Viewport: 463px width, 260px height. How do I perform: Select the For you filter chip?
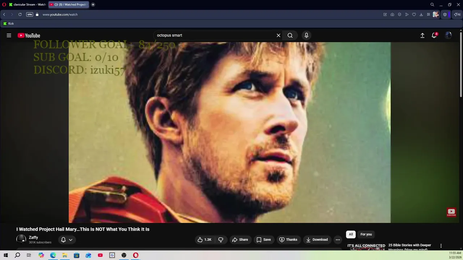(x=366, y=234)
